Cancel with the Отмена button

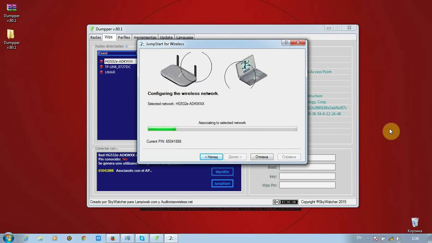tap(262, 157)
